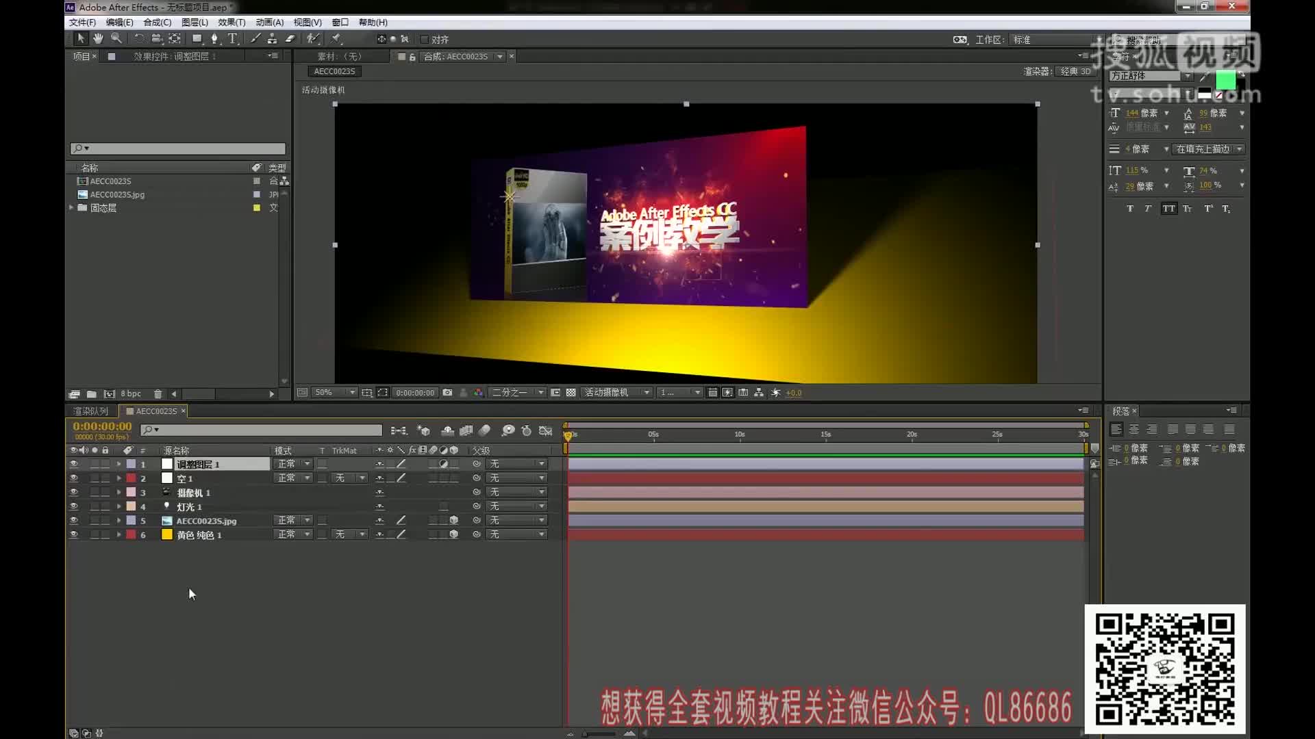
Task: Enable the 对齐 snapping checkbox
Action: click(x=425, y=40)
